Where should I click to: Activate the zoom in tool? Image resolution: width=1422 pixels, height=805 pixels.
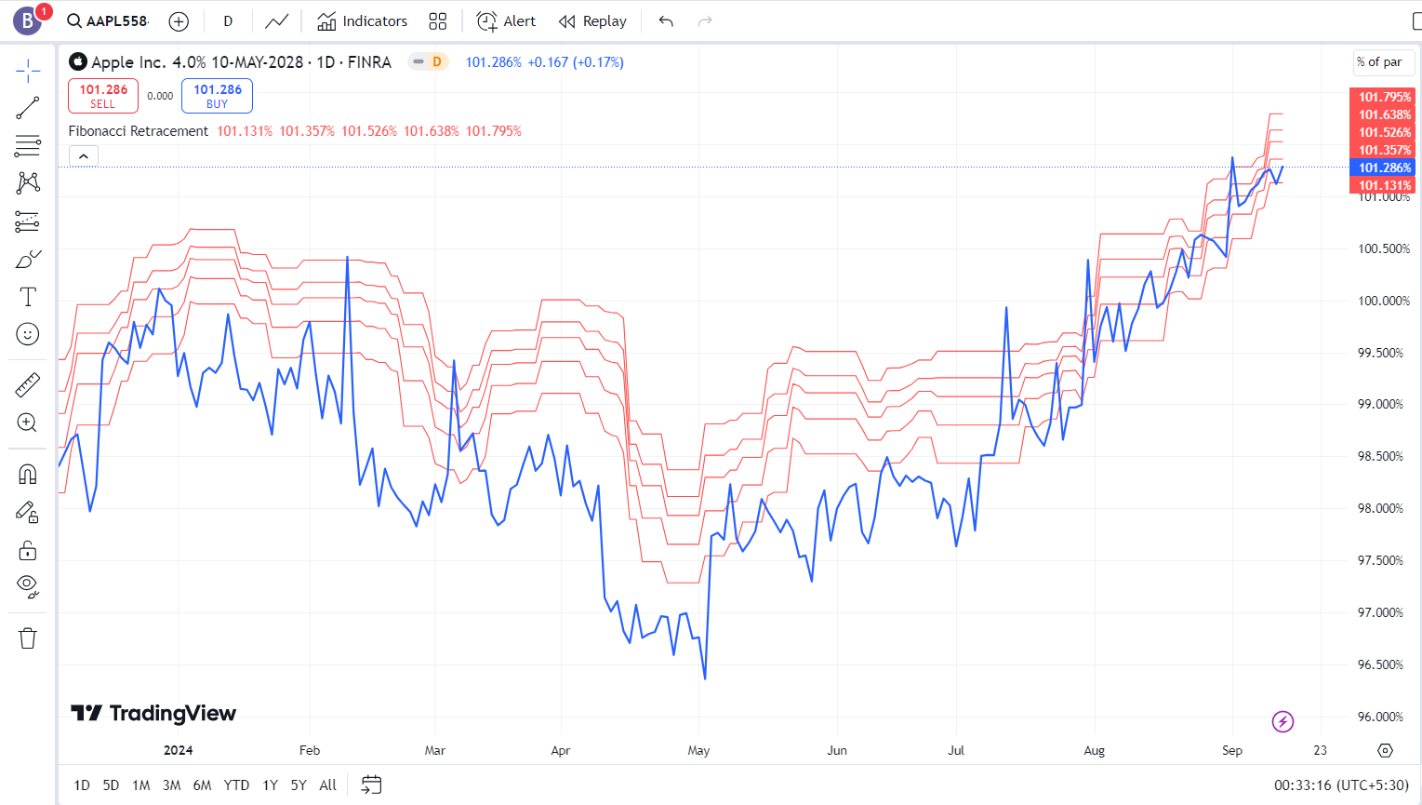click(x=28, y=423)
